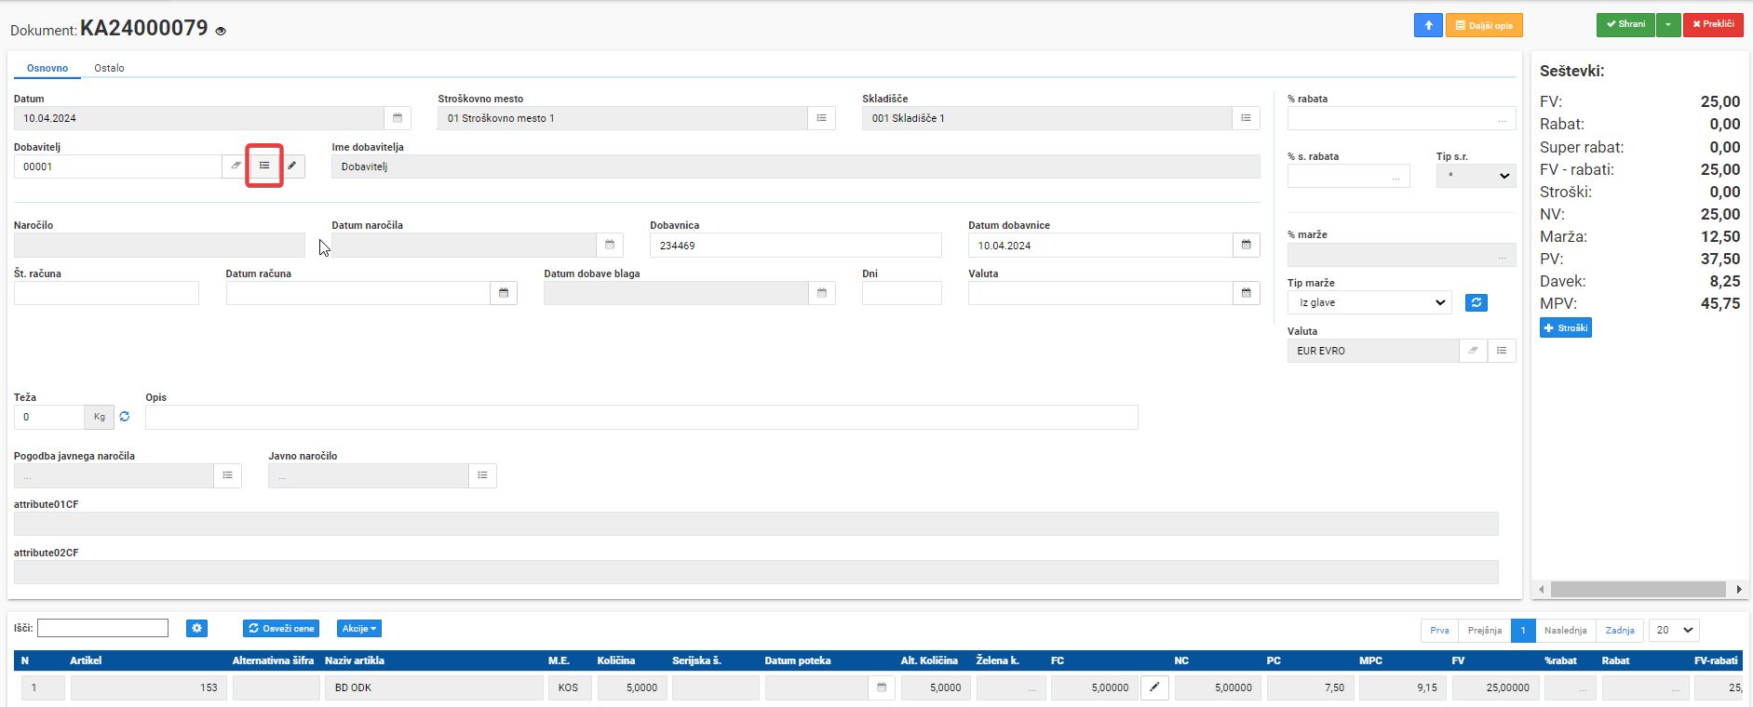Click the Dni input field

pos(901,293)
